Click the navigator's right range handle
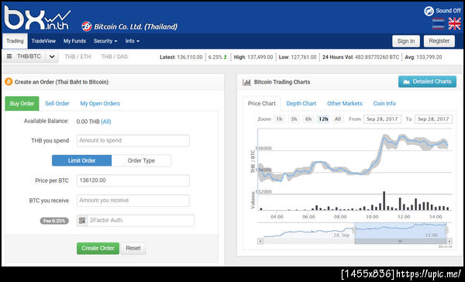The height and width of the screenshot is (282, 465). (446, 230)
